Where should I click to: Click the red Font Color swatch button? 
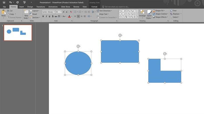coord(69,16)
